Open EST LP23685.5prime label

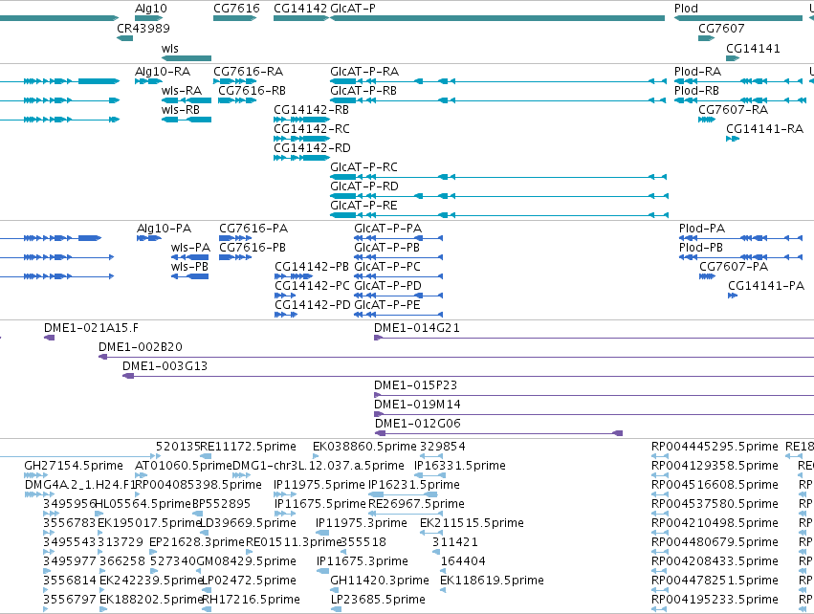tap(378, 600)
